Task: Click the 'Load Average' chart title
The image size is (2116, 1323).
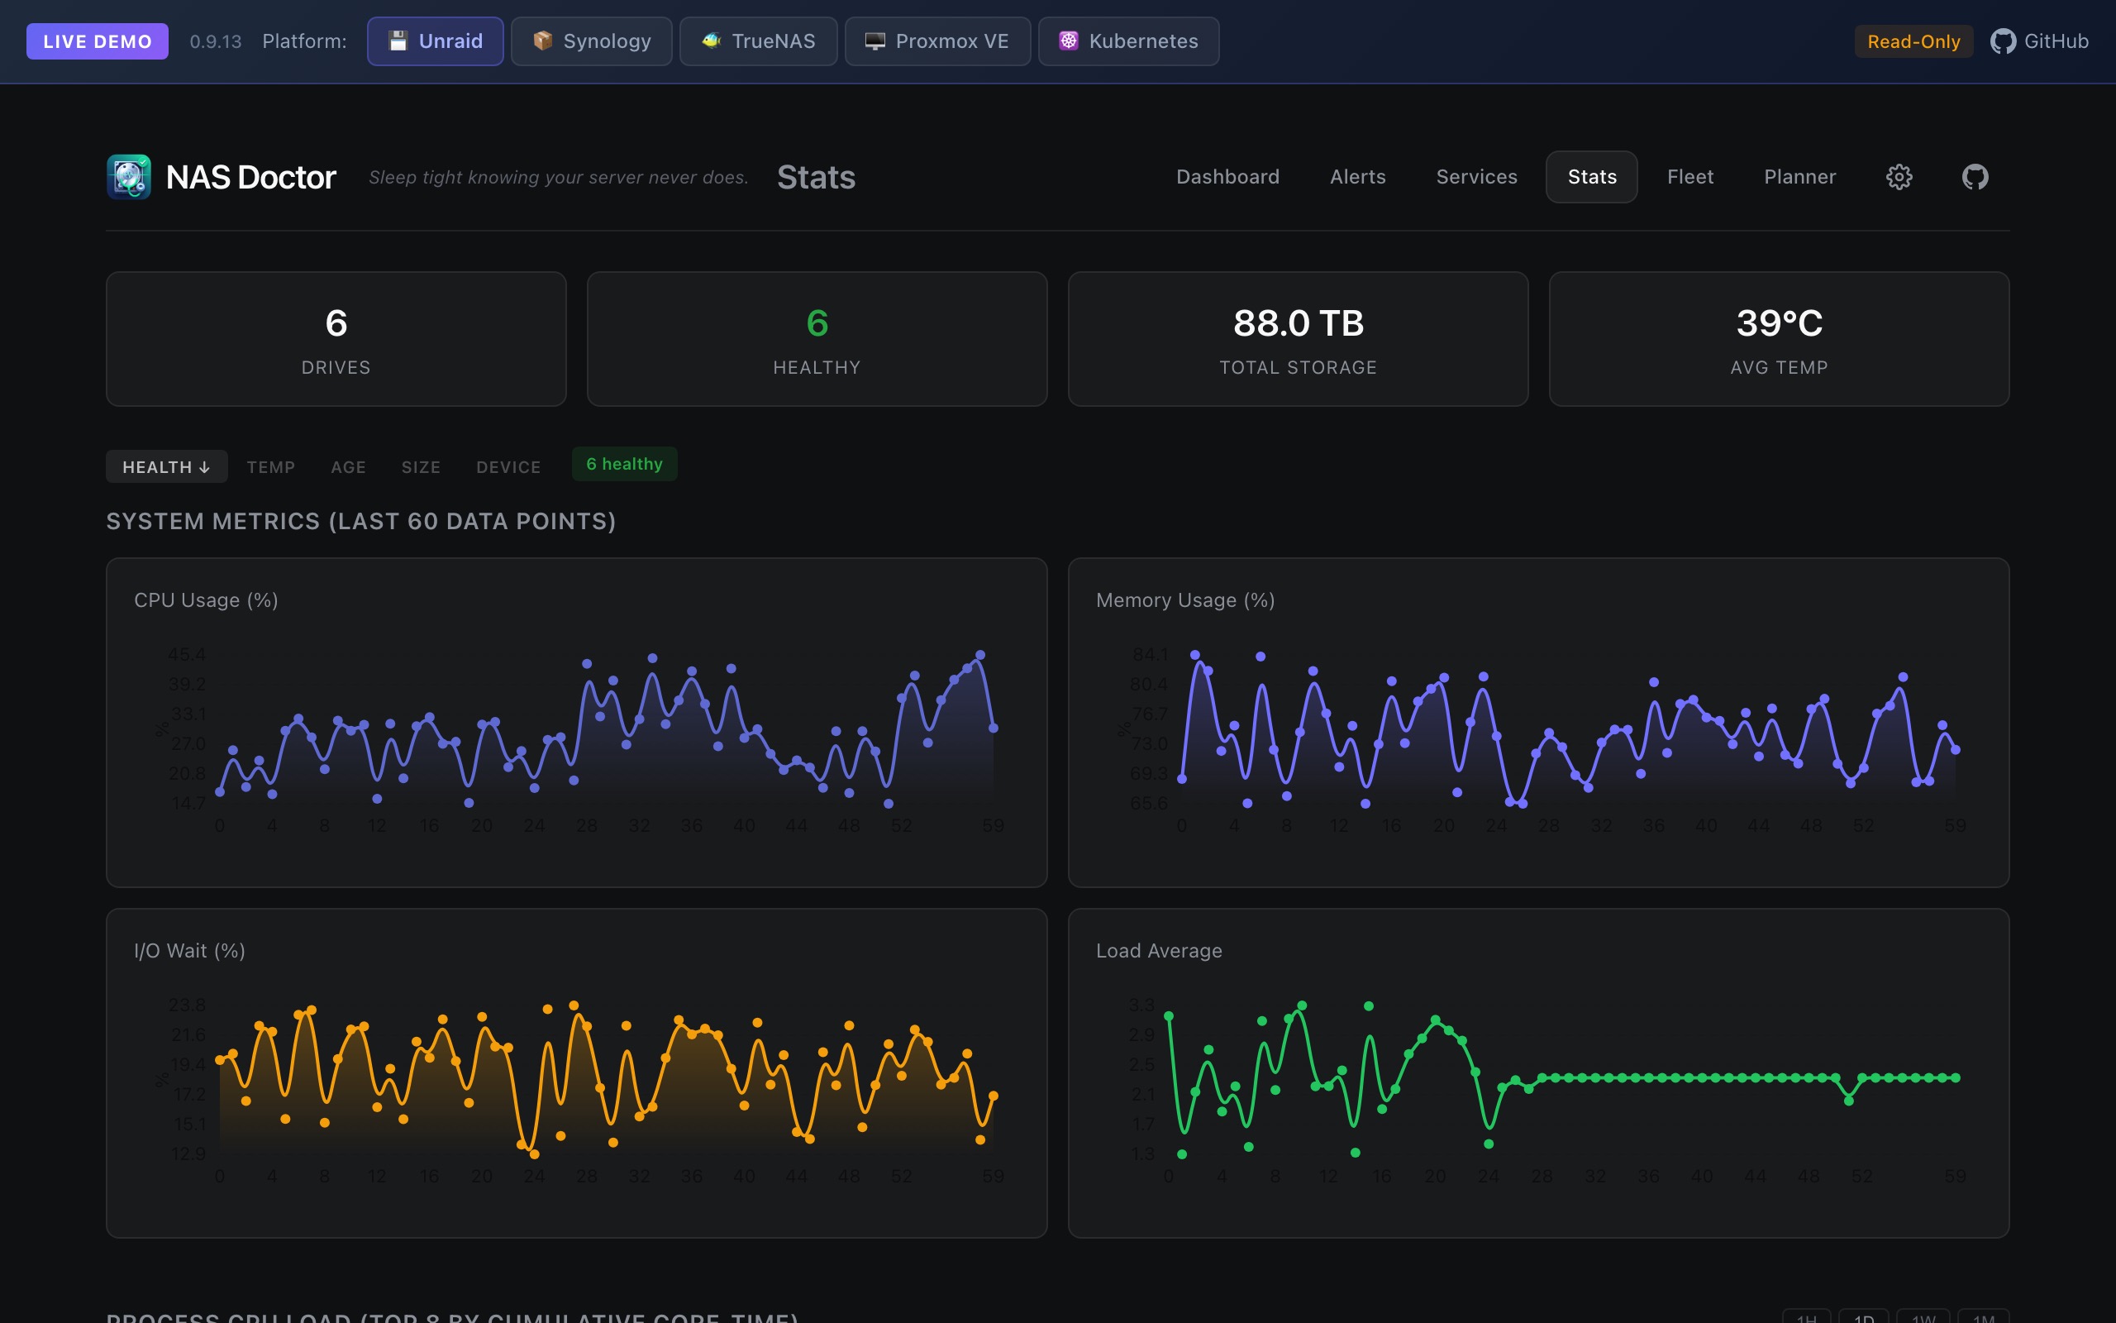Action: [1159, 949]
